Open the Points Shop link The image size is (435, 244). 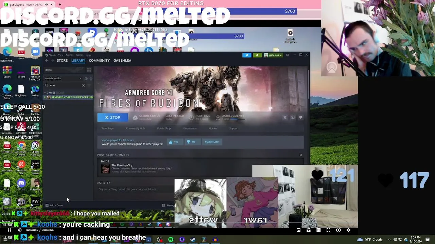(164, 128)
